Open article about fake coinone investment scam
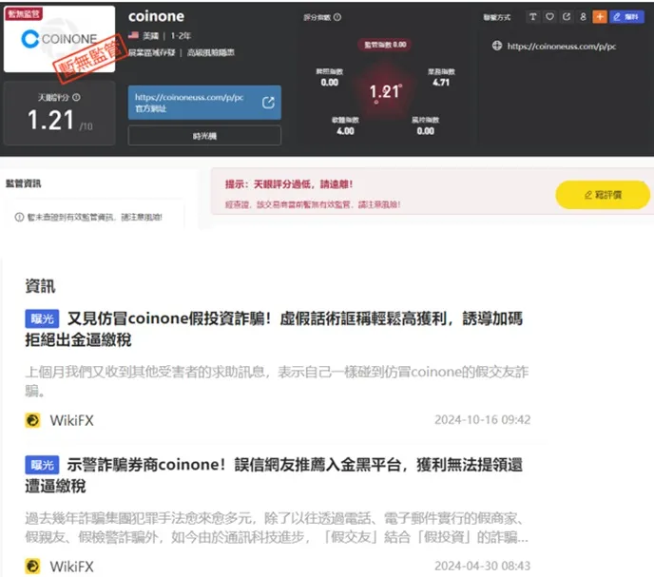 274,329
